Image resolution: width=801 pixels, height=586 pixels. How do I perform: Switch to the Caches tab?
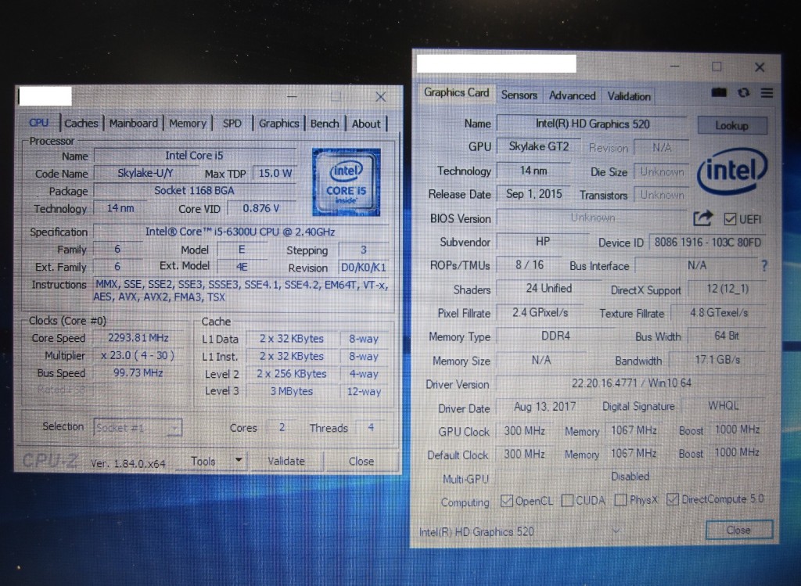81,123
